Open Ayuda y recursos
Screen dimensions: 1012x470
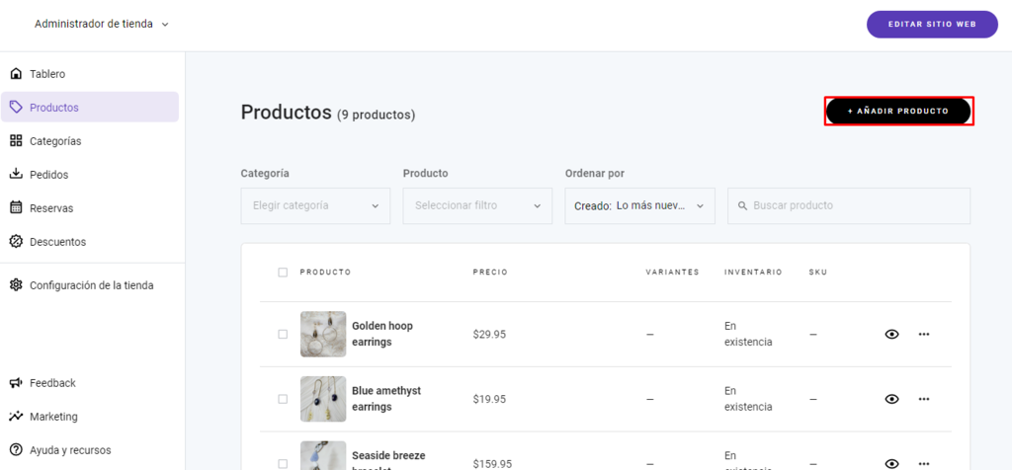90,450
